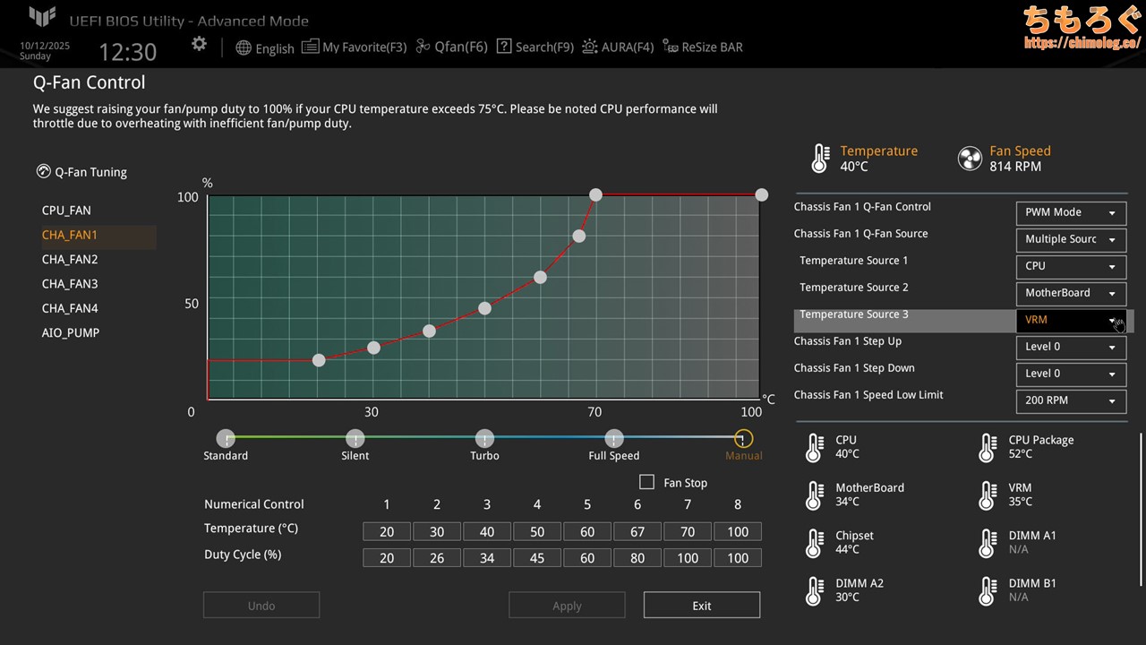Select CPU_FAN in fan list
This screenshot has height=645, width=1146.
tap(66, 211)
